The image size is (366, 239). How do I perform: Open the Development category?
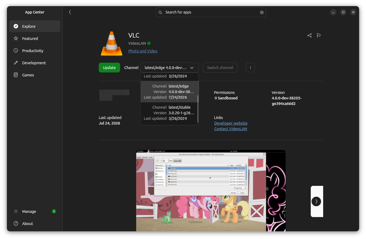pos(35,63)
